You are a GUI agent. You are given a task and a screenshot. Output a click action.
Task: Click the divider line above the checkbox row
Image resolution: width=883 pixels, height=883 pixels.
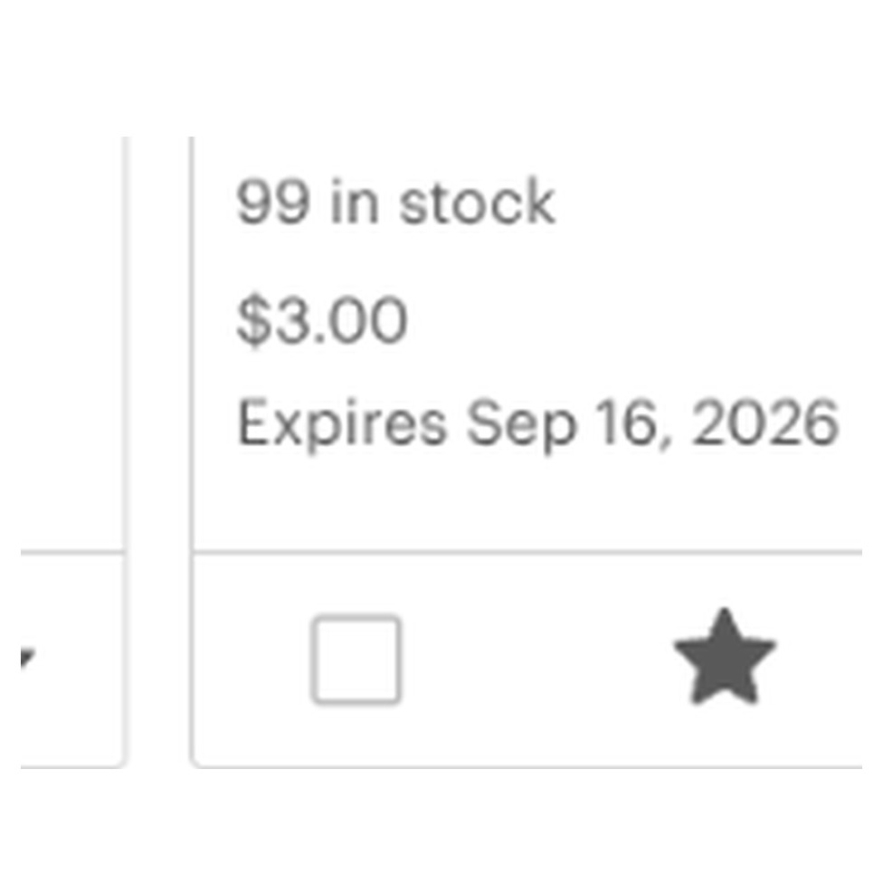(527, 553)
